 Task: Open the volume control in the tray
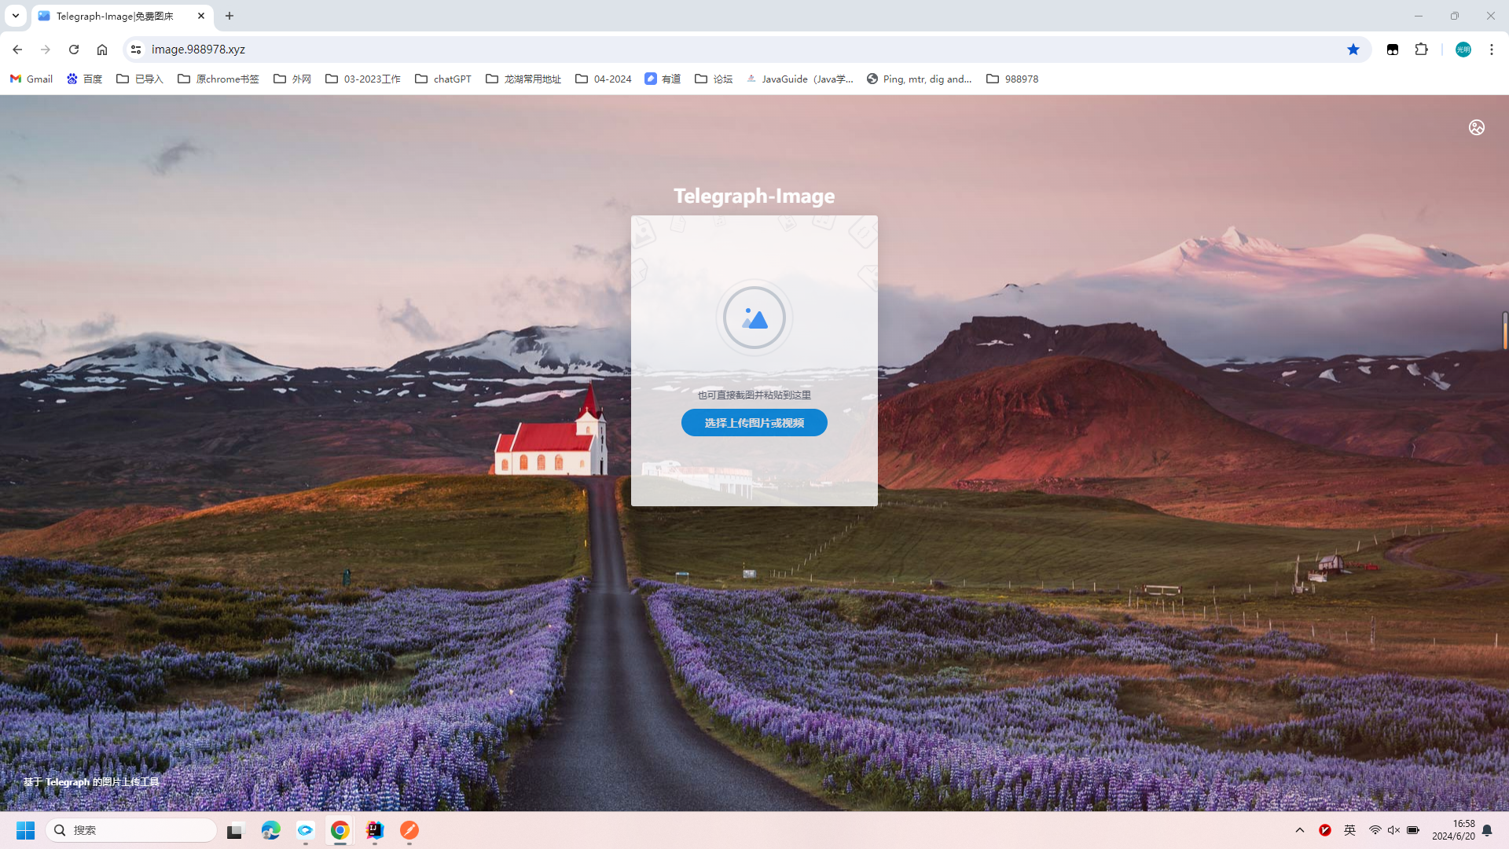[x=1393, y=830]
